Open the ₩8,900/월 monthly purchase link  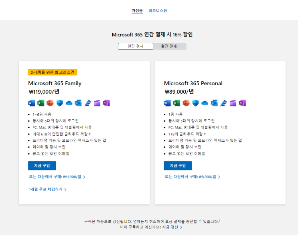(192, 177)
